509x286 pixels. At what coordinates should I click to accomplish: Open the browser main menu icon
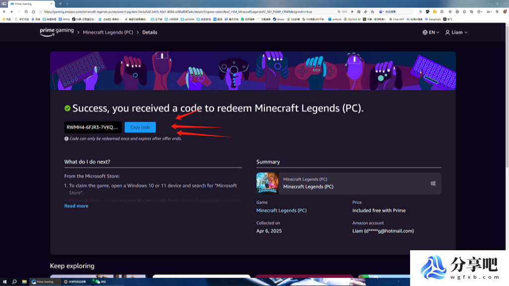coord(497,12)
